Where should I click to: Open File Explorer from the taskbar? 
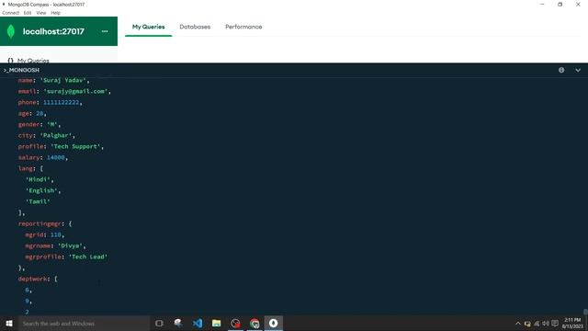coord(217,323)
